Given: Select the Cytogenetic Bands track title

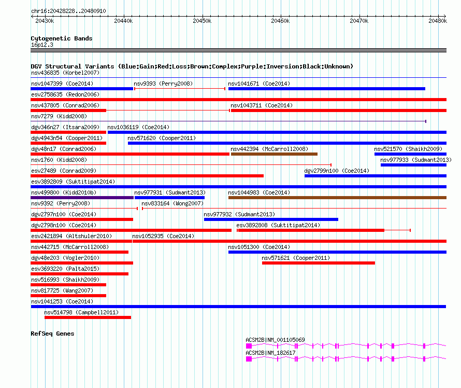Looking at the screenshot, I should (62, 38).
